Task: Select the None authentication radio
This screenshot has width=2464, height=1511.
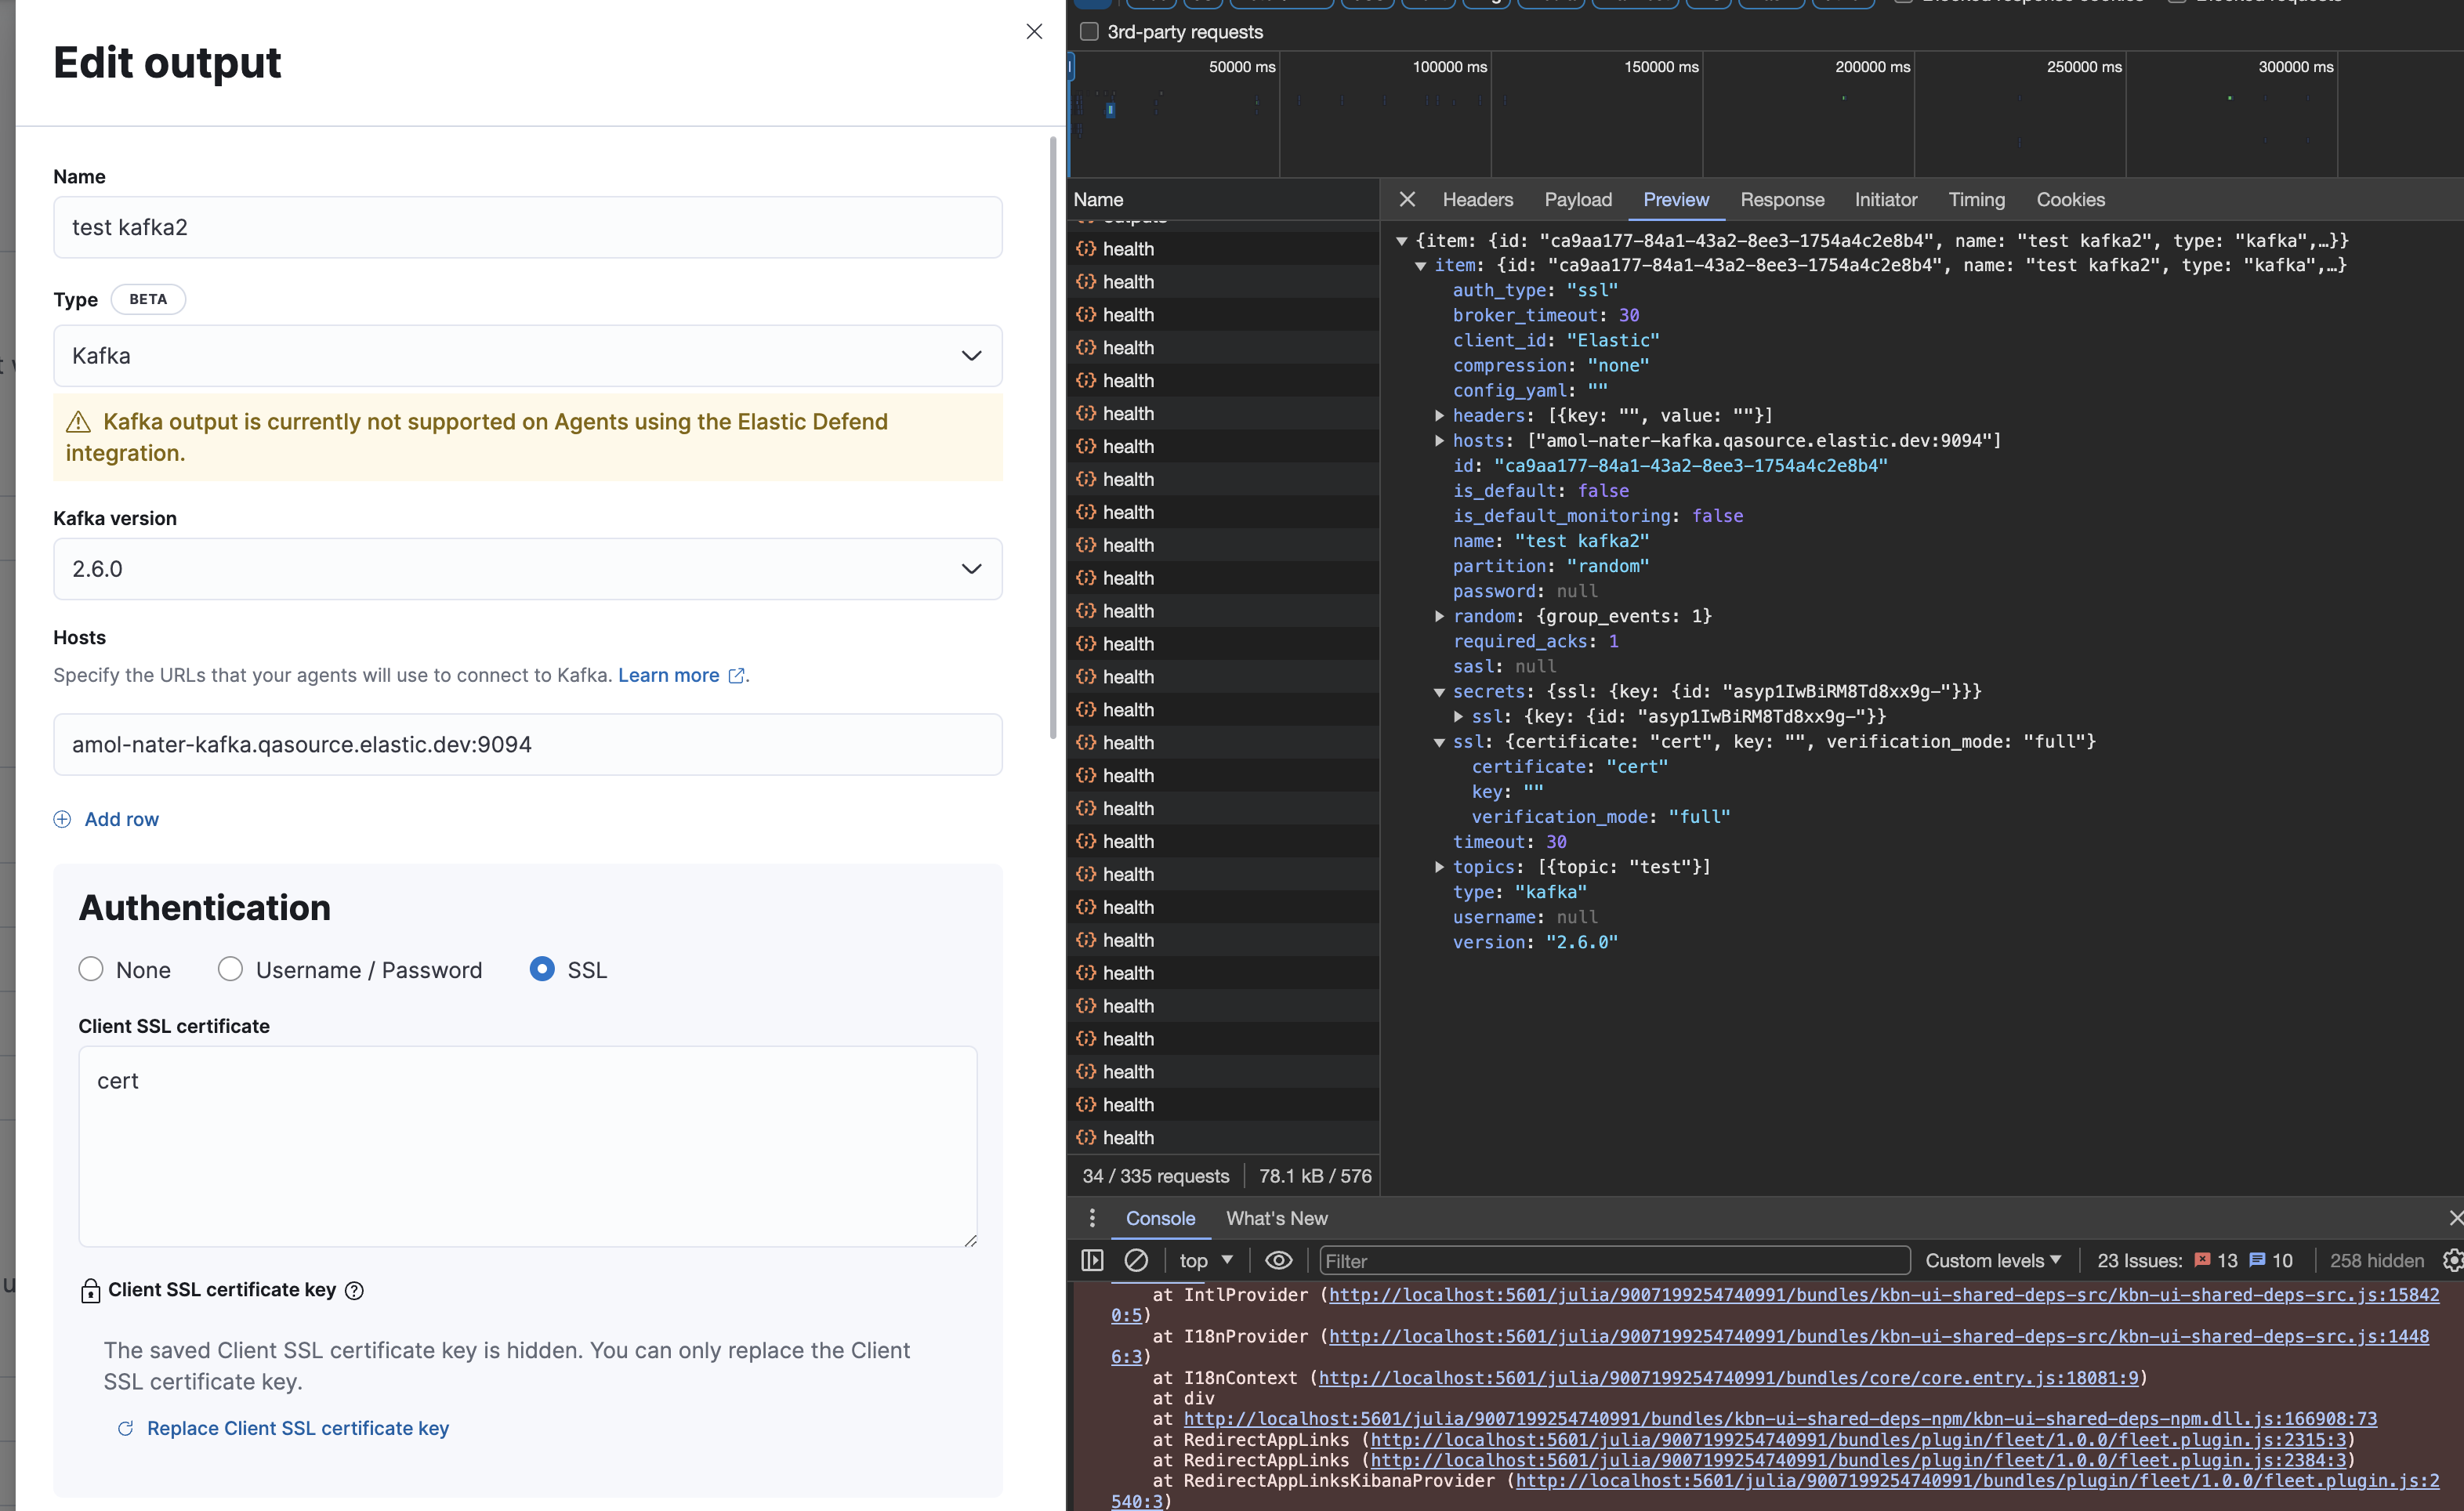Action: pyautogui.click(x=91, y=969)
